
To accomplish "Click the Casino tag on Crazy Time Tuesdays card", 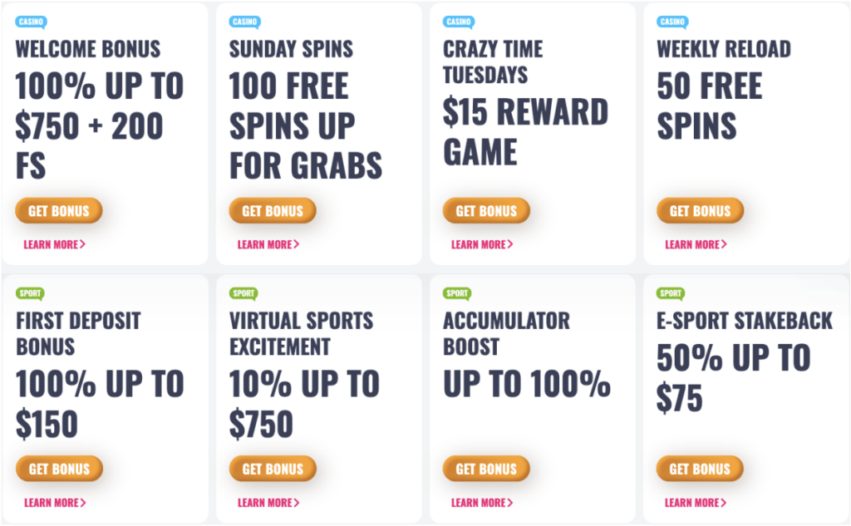I will (459, 22).
